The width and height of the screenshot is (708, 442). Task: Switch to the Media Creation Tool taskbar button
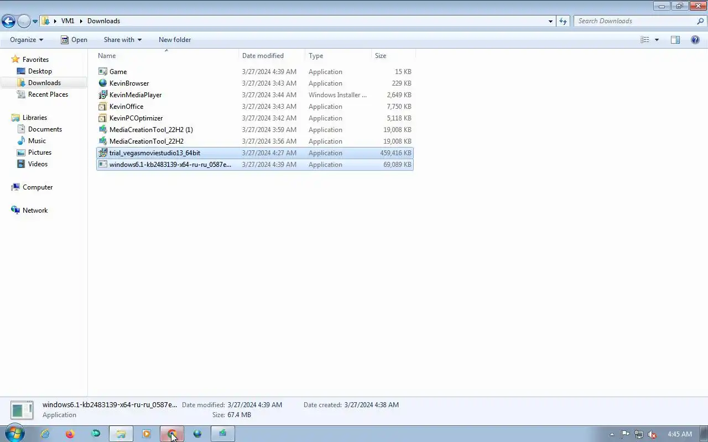point(223,434)
